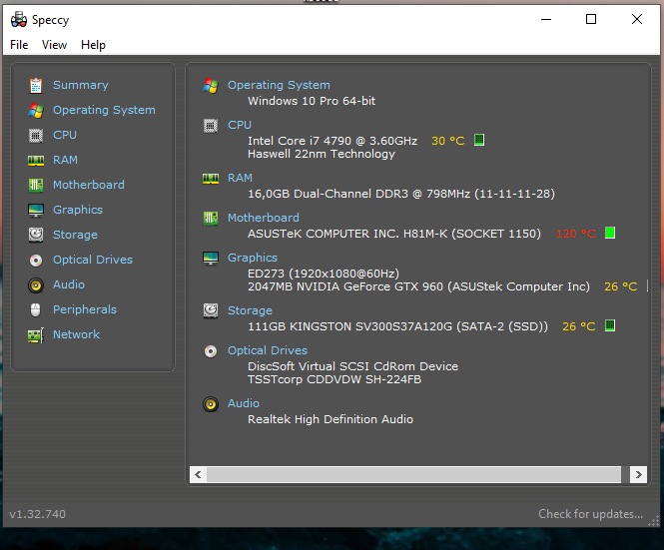Image resolution: width=664 pixels, height=550 pixels.
Task: Click the motherboard temperature indicator square
Action: [610, 233]
